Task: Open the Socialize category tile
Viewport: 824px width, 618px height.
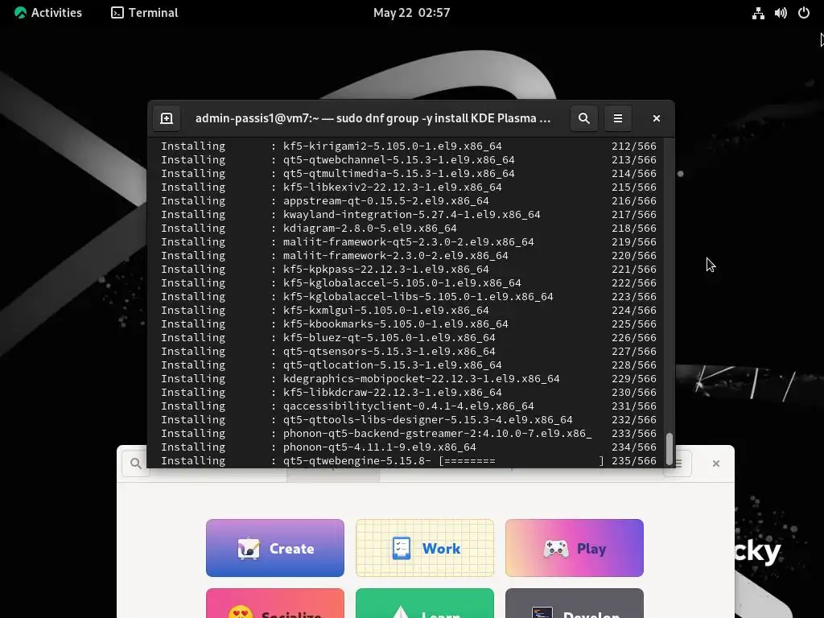Action: click(x=275, y=604)
